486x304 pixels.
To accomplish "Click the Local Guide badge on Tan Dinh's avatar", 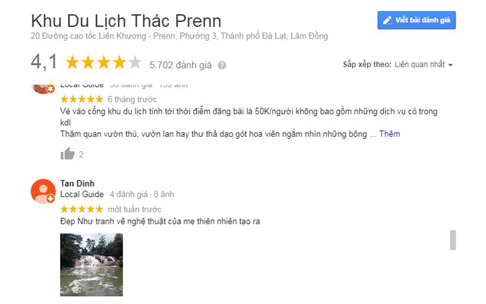I will (x=50, y=199).
